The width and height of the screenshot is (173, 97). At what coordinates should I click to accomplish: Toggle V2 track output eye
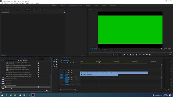71,72
